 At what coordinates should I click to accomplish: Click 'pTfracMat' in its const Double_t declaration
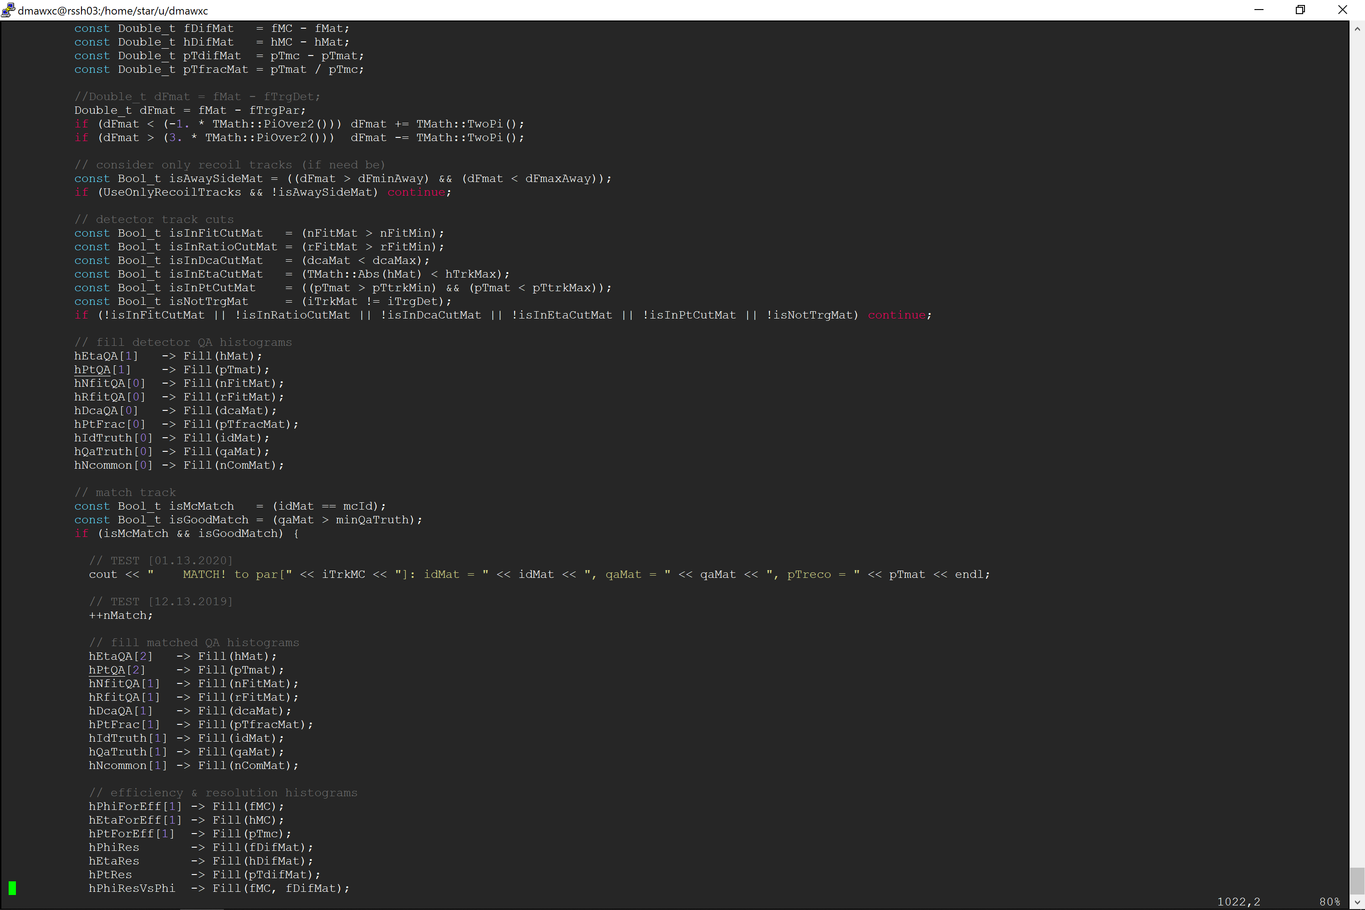pyautogui.click(x=216, y=69)
